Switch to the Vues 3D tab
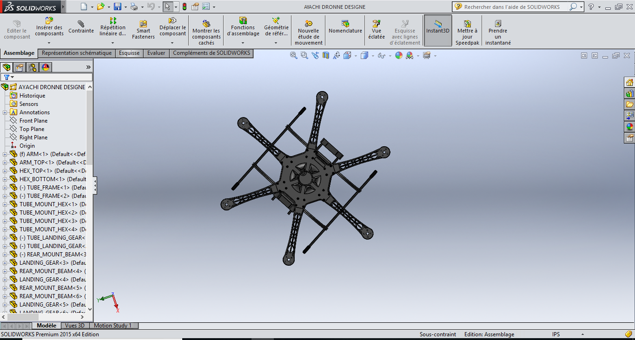635x340 pixels. tap(75, 326)
